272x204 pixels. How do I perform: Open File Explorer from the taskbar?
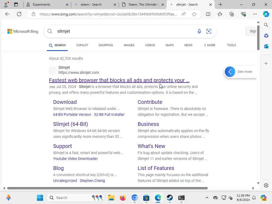(x=111, y=198)
